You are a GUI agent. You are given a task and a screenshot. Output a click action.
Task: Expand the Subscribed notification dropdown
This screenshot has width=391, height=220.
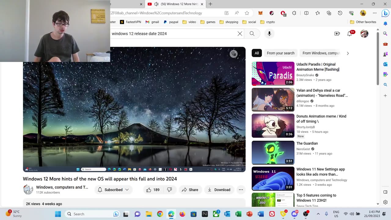(113, 190)
